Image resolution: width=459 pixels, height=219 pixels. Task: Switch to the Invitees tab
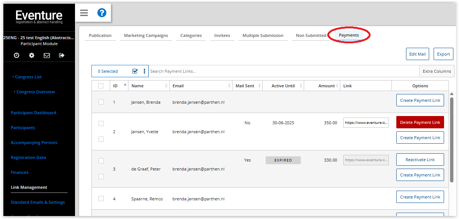tap(222, 35)
